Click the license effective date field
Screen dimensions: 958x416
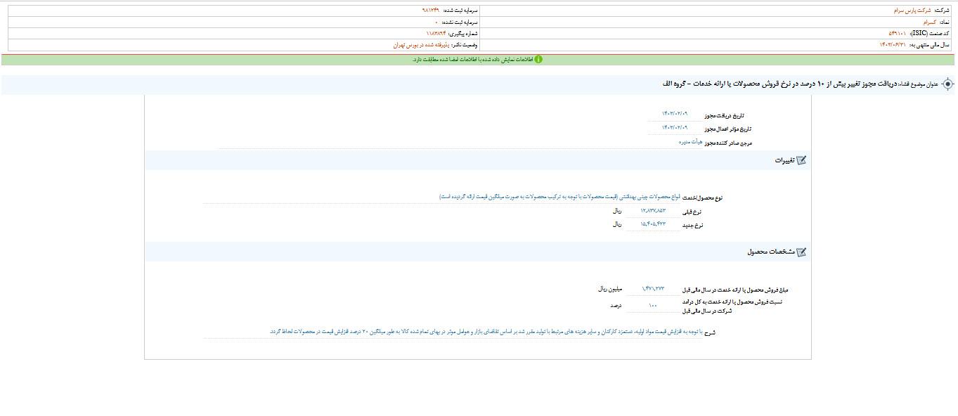point(674,128)
